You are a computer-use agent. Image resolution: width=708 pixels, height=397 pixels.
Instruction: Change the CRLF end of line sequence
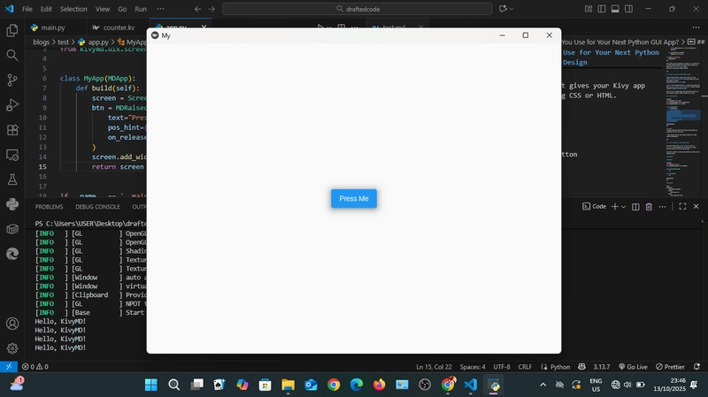tap(525, 366)
